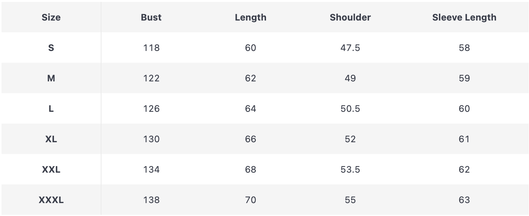Click the Bust column header
This screenshot has width=529, height=216.
151,17
